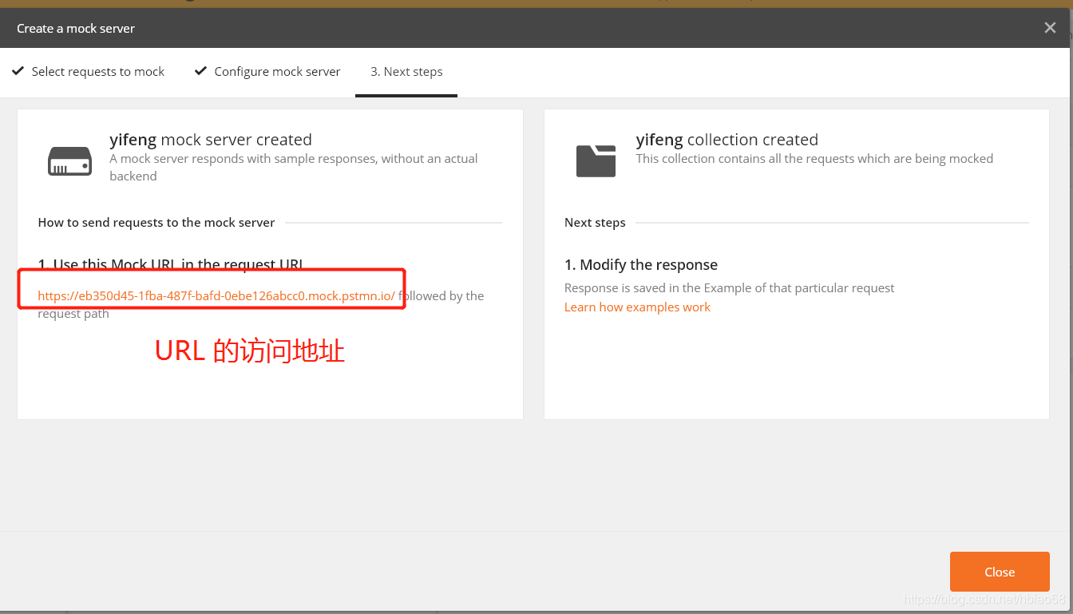Click the 'yifeng collection created' heading

pyautogui.click(x=727, y=140)
